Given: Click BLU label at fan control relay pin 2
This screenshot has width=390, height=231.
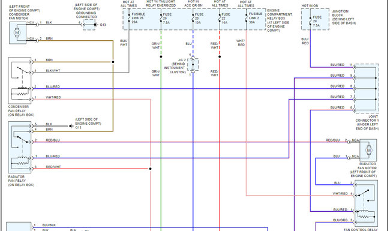Looking at the screenshot, I should (337, 183).
